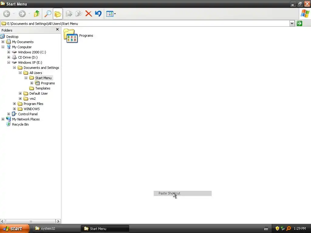Click the Forward navigation arrow

[x=22, y=14]
